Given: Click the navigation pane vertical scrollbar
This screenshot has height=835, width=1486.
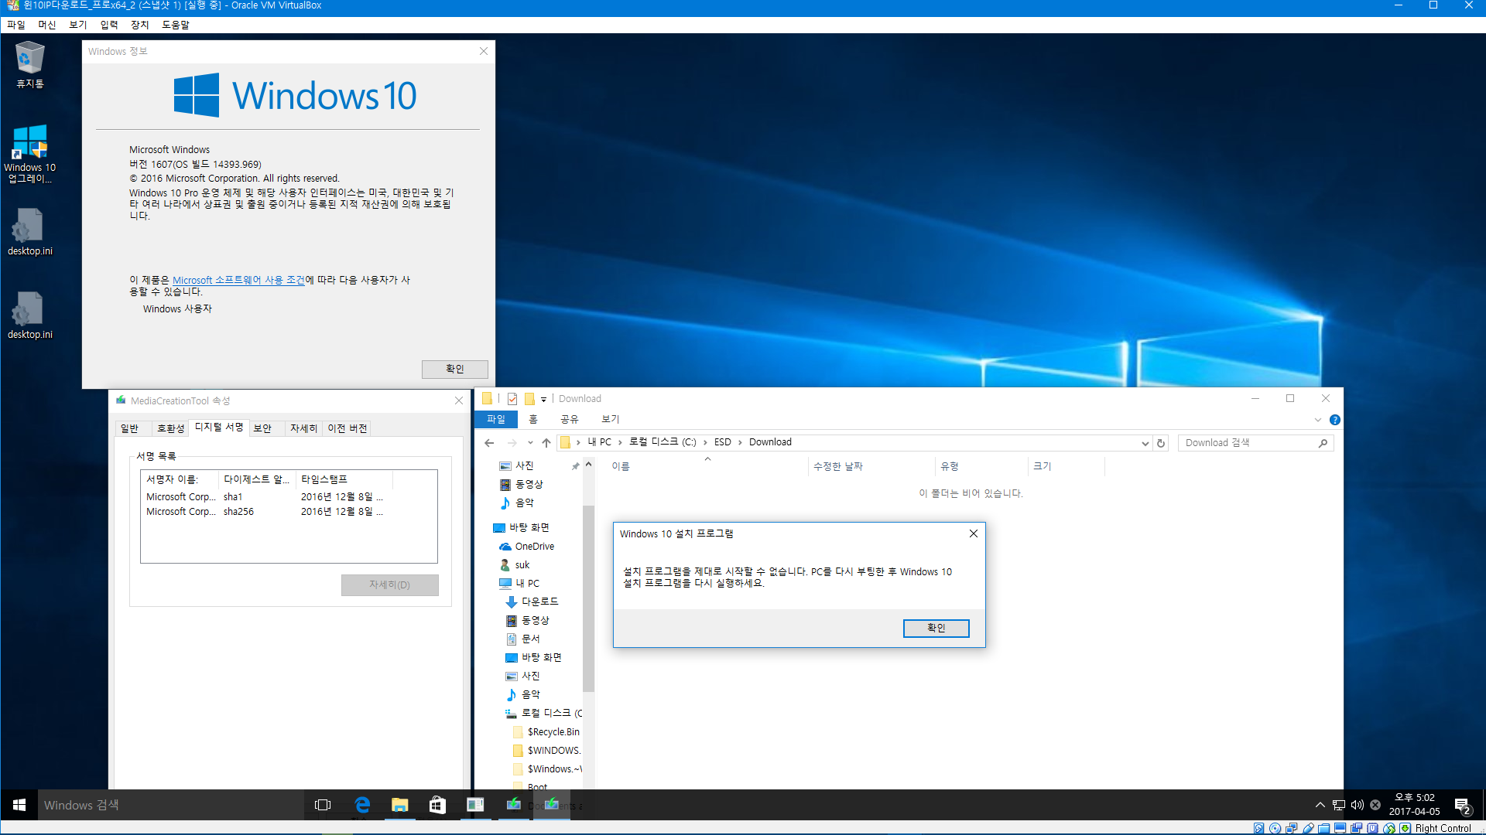Looking at the screenshot, I should (588, 599).
